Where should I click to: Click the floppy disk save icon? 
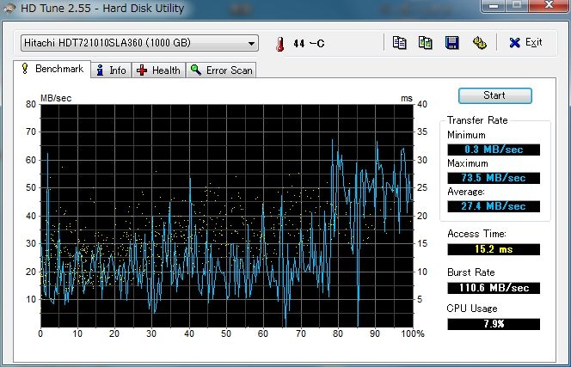451,42
